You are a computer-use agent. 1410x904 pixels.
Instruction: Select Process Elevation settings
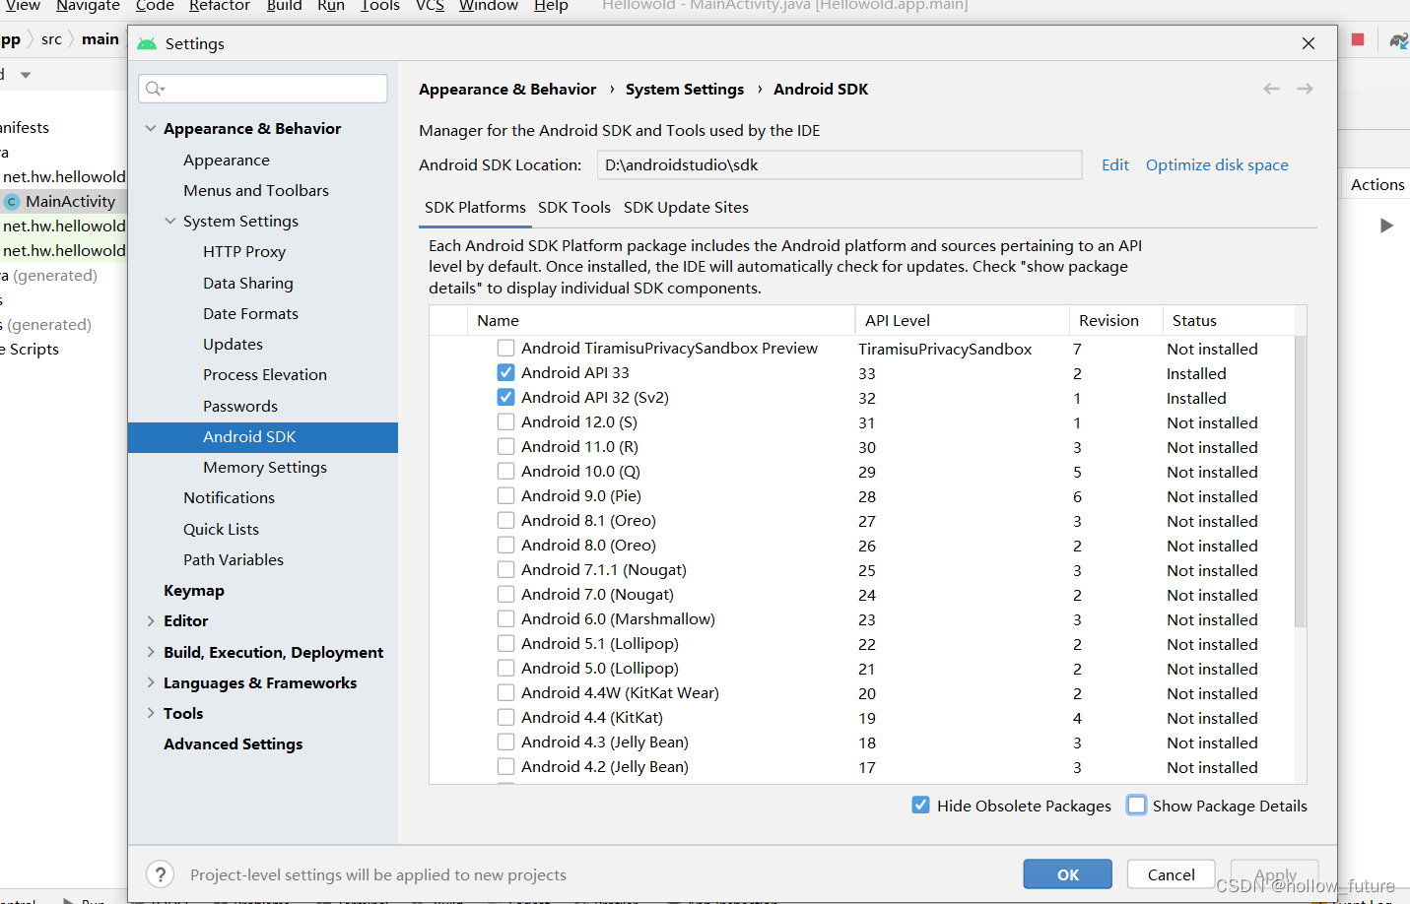click(265, 375)
